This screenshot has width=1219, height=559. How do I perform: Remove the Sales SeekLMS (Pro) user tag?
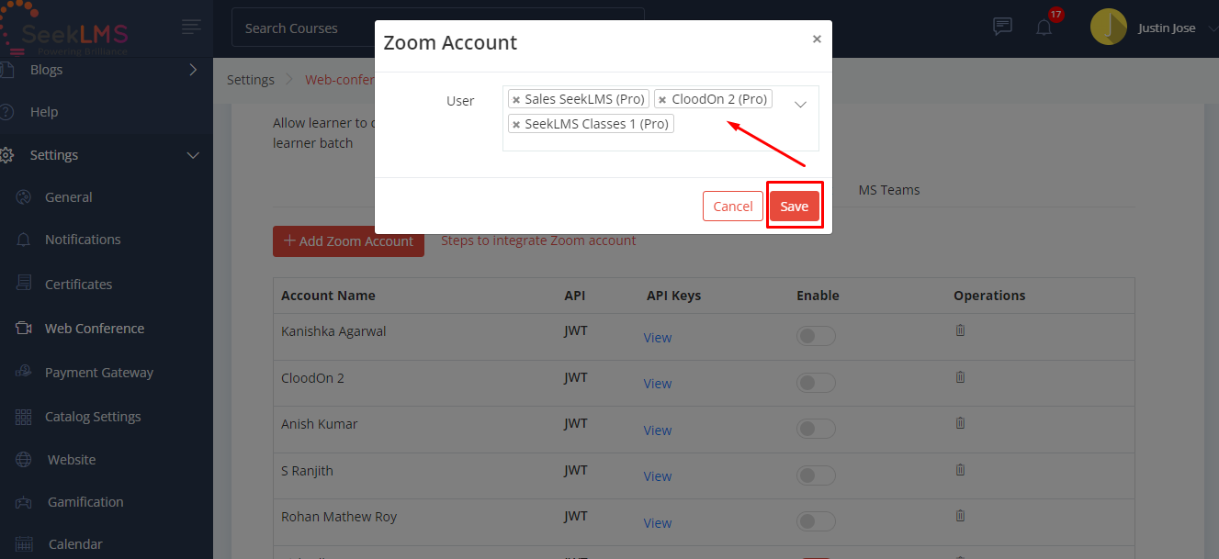[516, 98]
